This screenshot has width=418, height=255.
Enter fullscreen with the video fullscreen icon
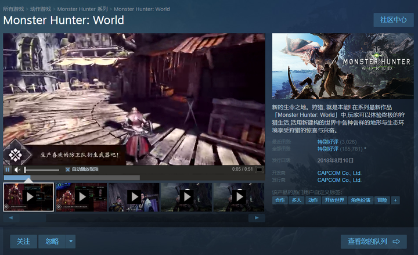[x=259, y=170]
